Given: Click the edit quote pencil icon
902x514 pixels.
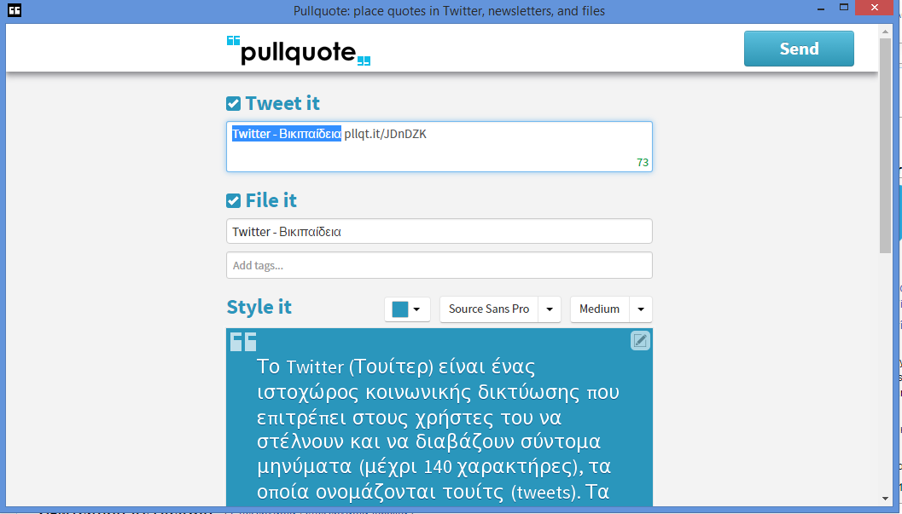Looking at the screenshot, I should 640,341.
